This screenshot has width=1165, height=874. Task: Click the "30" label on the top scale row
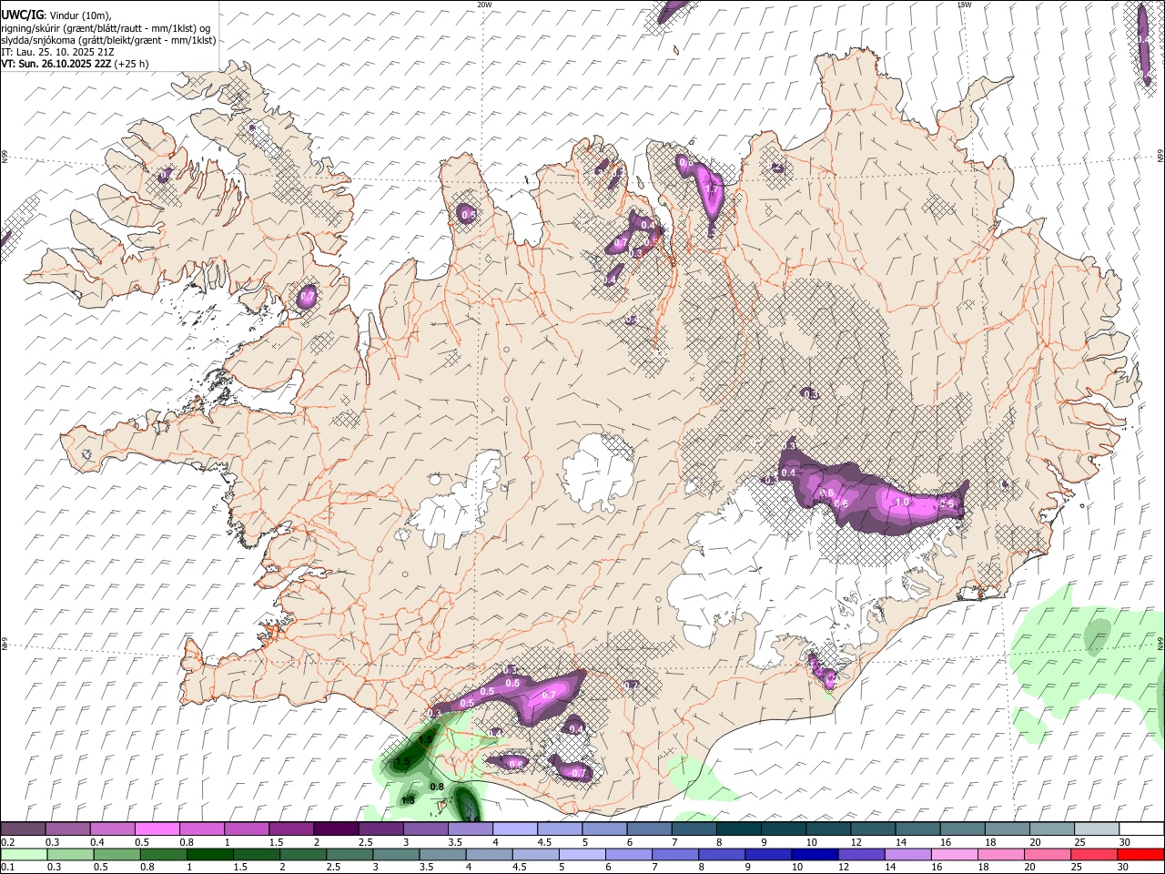(x=1125, y=842)
